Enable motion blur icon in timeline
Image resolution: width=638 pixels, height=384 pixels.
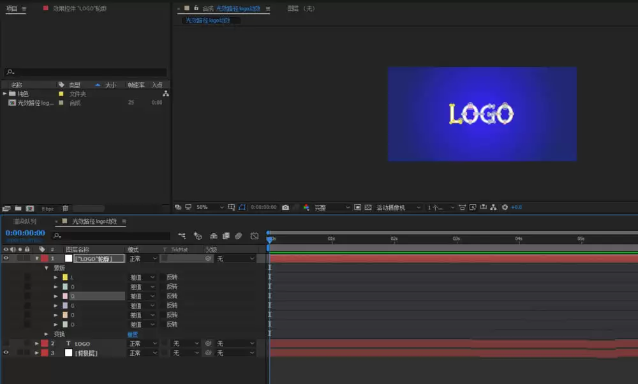pyautogui.click(x=239, y=236)
